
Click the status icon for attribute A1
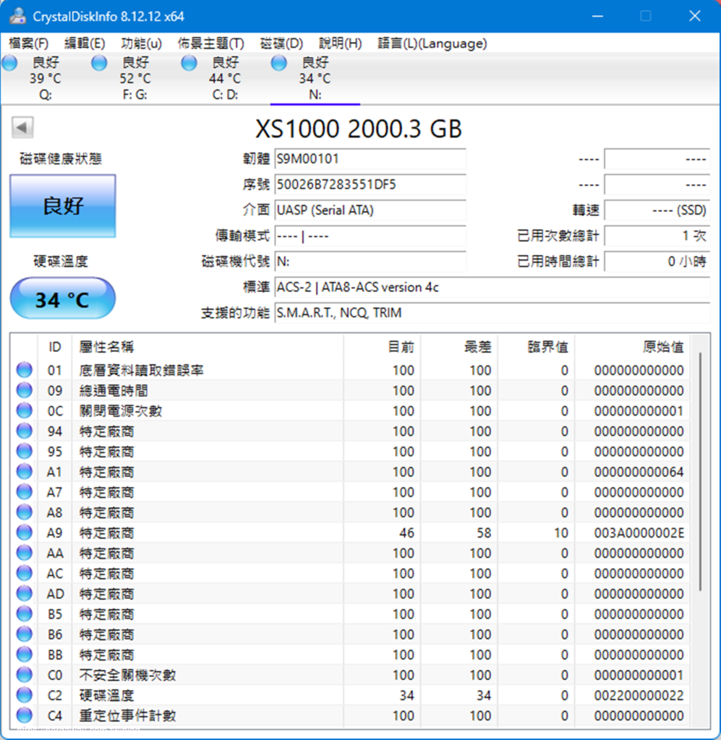click(x=24, y=471)
